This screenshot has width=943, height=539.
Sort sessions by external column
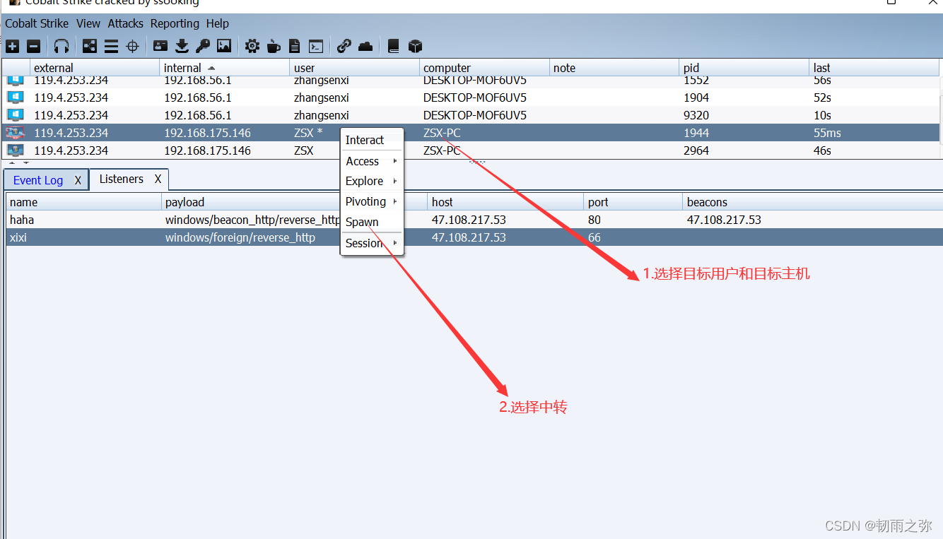click(x=95, y=68)
